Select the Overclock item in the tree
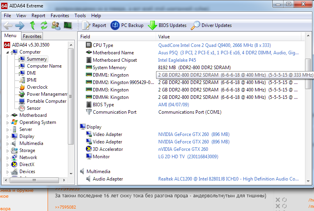The height and width of the screenshot is (211, 314). point(37,87)
